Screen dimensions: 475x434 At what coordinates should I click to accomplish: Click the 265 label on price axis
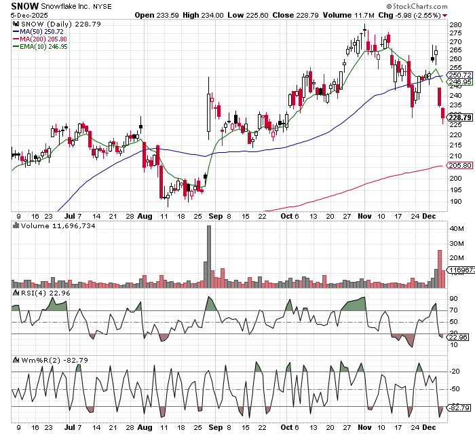[x=455, y=50]
